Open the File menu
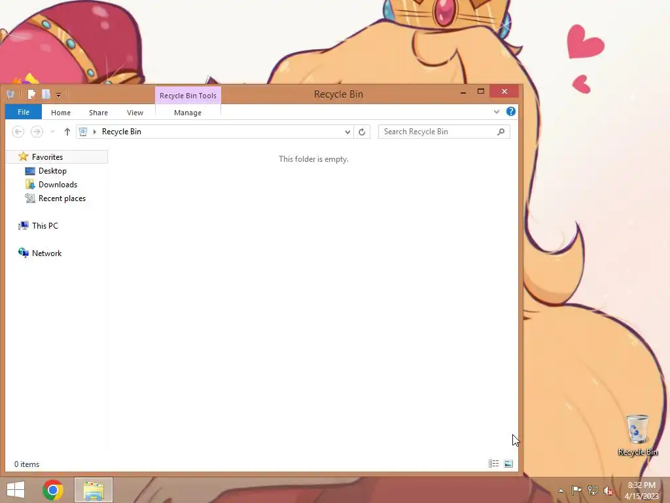The image size is (670, 503). point(24,112)
